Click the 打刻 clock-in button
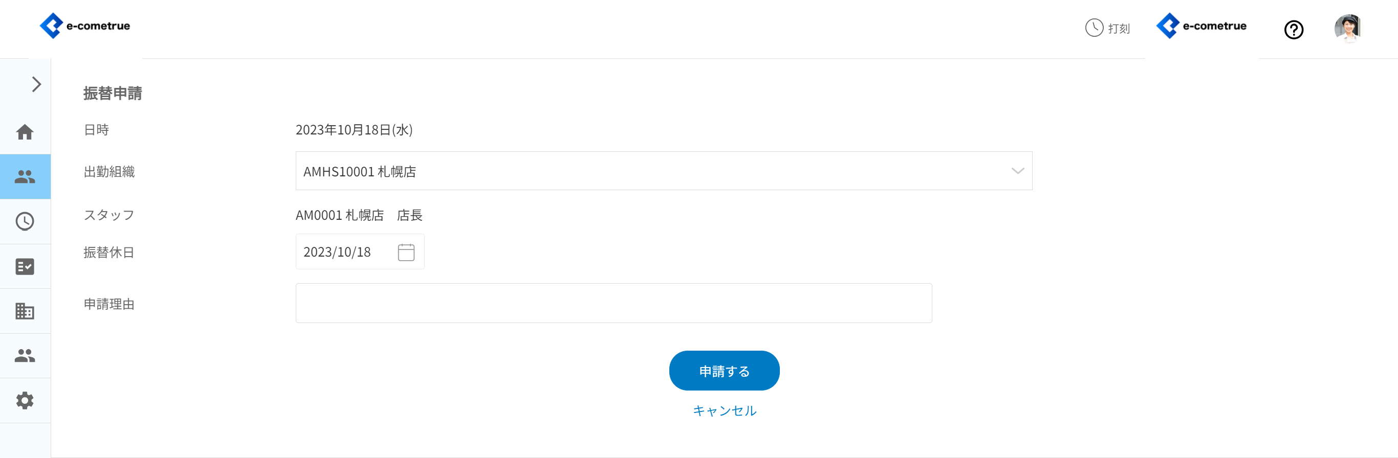 pyautogui.click(x=1108, y=28)
